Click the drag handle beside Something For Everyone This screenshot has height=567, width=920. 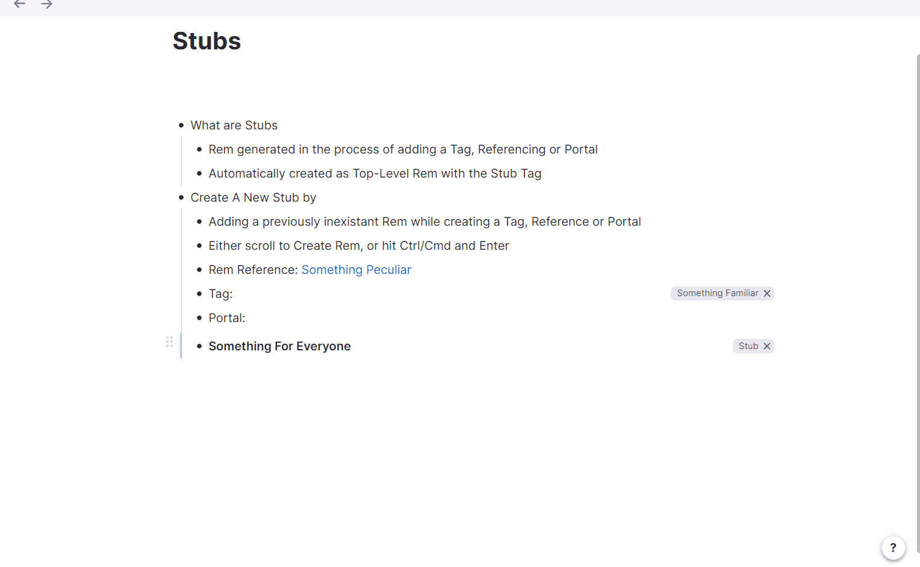point(170,342)
